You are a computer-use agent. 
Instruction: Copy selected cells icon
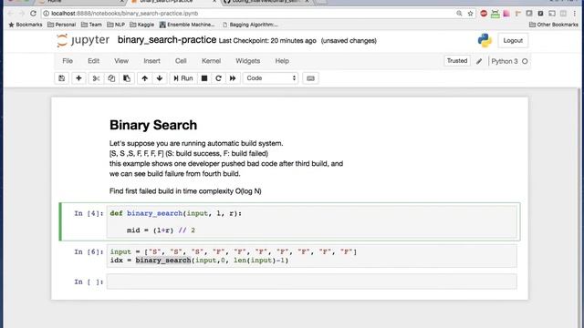pos(111,78)
